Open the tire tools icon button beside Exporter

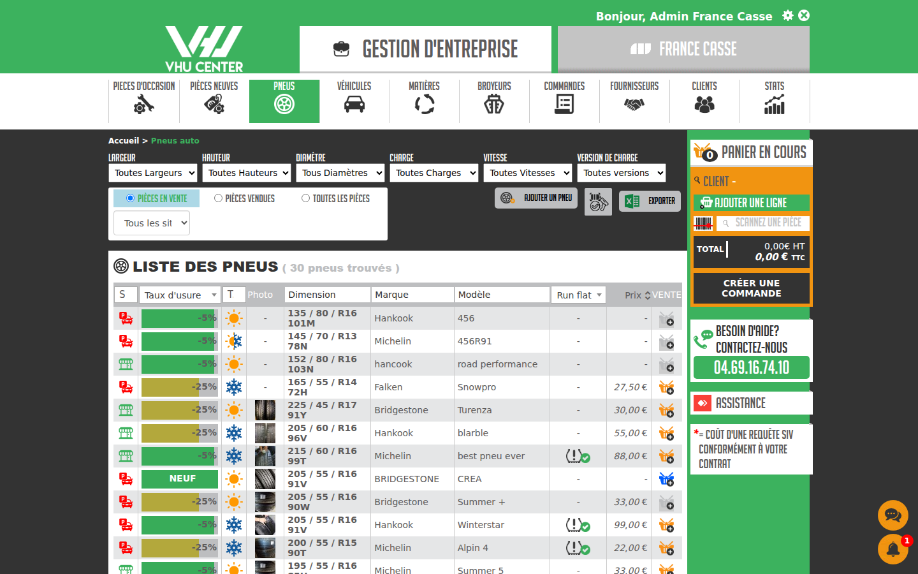(x=598, y=202)
